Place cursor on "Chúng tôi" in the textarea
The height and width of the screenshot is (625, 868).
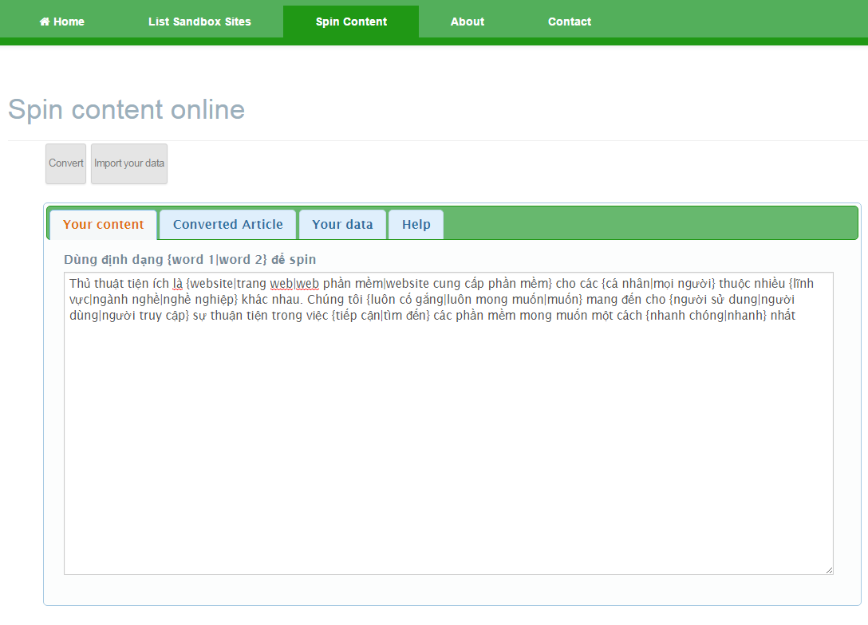[335, 300]
